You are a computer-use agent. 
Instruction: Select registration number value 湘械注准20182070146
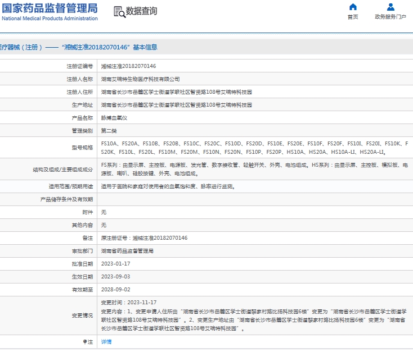(128, 66)
